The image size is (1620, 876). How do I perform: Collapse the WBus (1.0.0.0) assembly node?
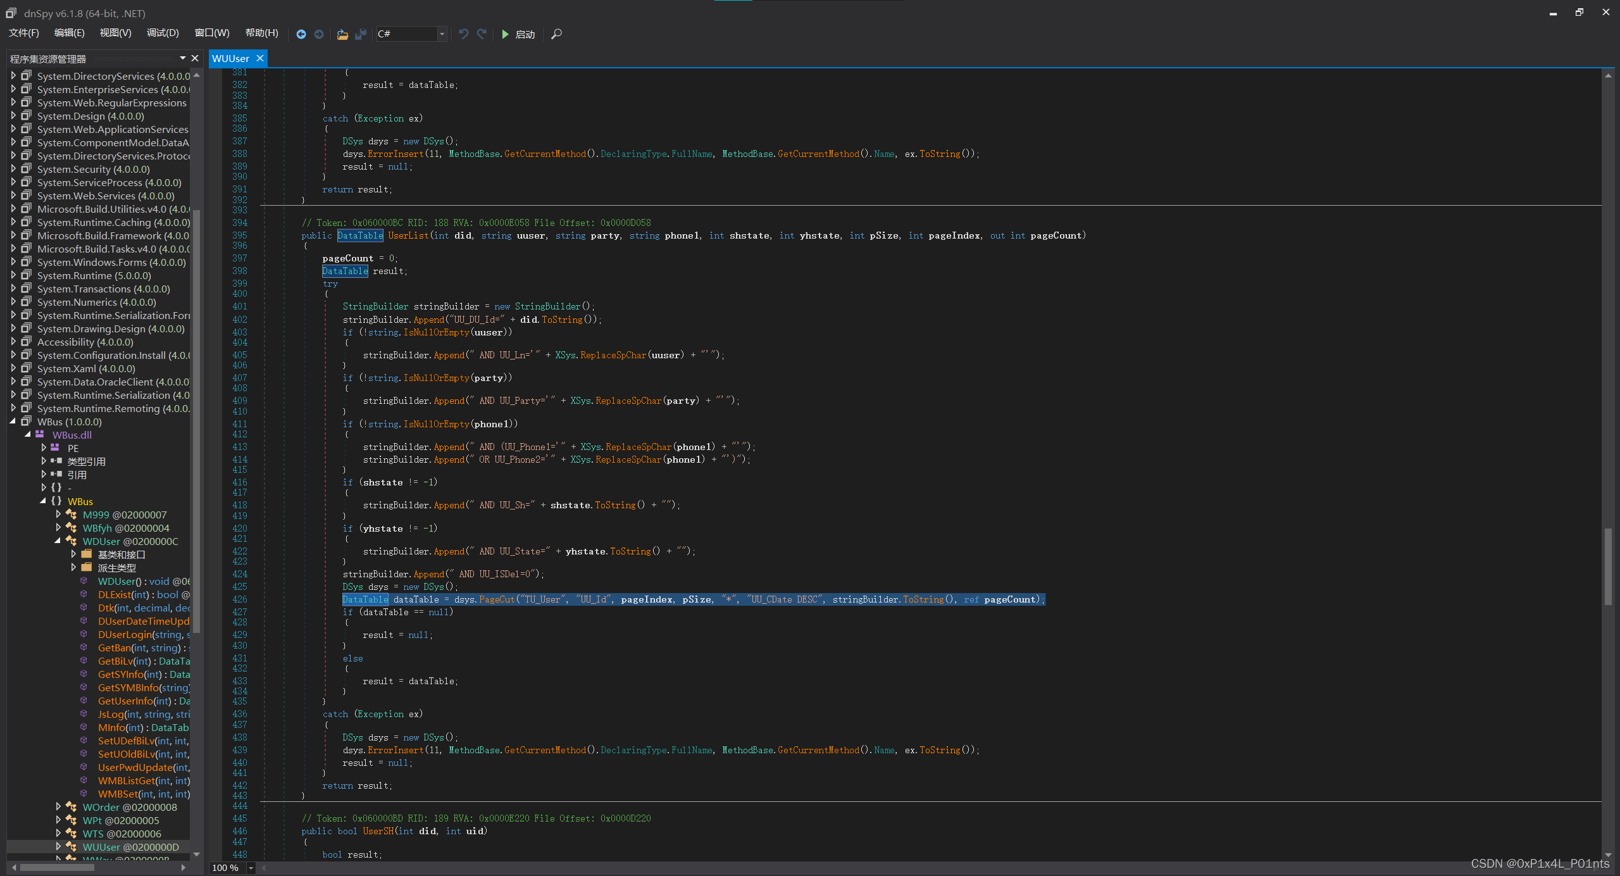13,422
